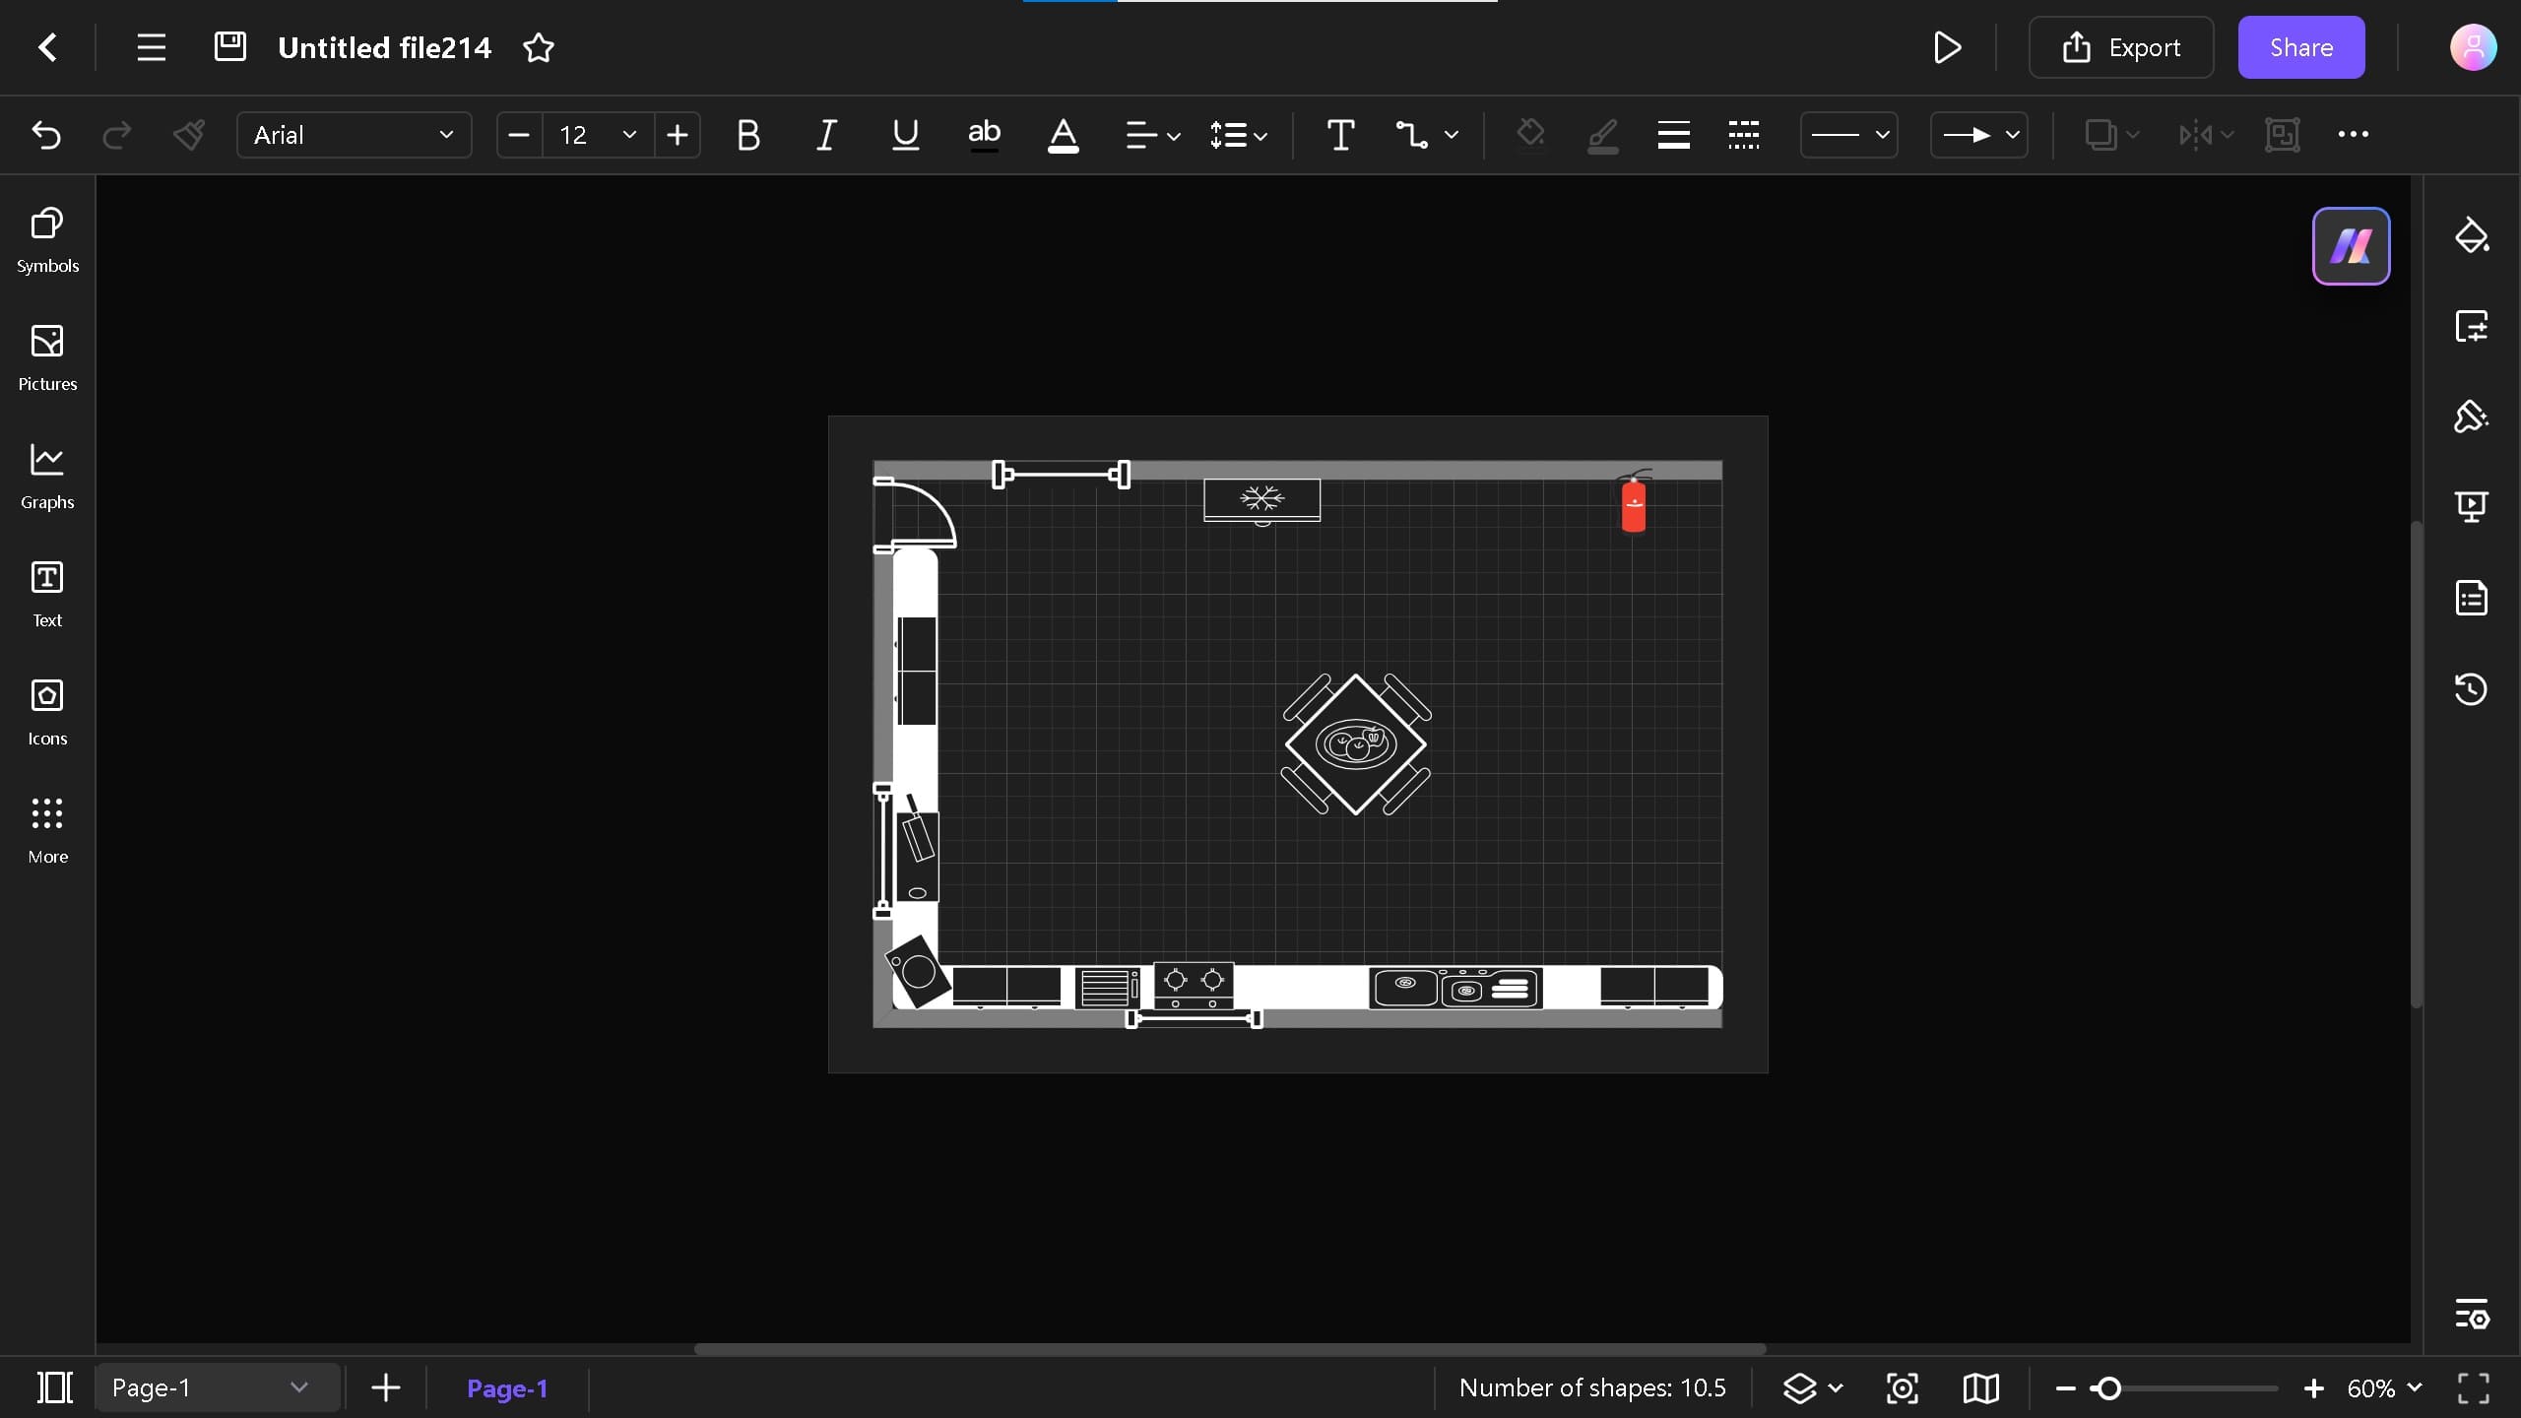Open the 60% zoom dropdown
The height and width of the screenshot is (1418, 2521).
pyautogui.click(x=2384, y=1387)
